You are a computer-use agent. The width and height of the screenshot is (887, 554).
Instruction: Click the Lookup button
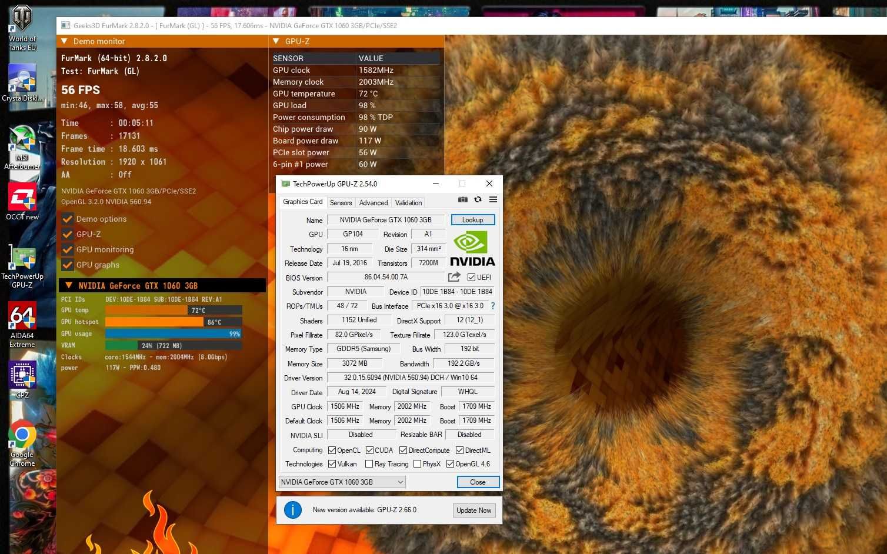click(473, 220)
